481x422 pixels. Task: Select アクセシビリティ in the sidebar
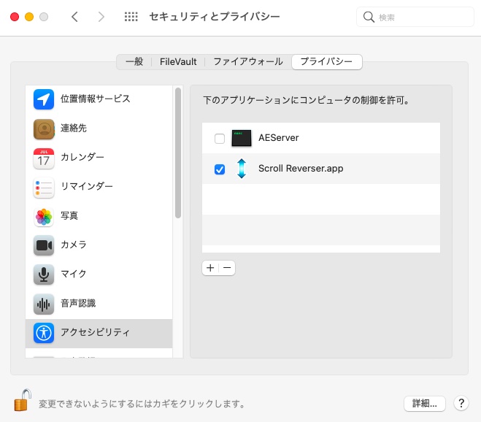pos(99,334)
